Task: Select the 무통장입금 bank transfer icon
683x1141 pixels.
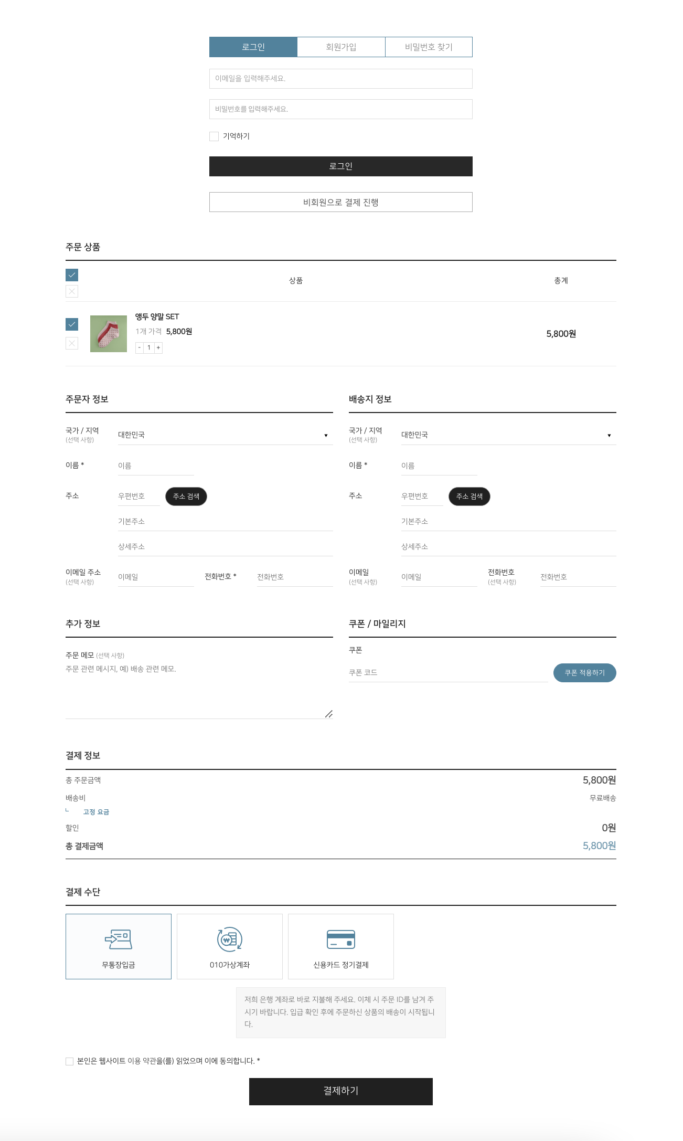Action: [x=119, y=939]
